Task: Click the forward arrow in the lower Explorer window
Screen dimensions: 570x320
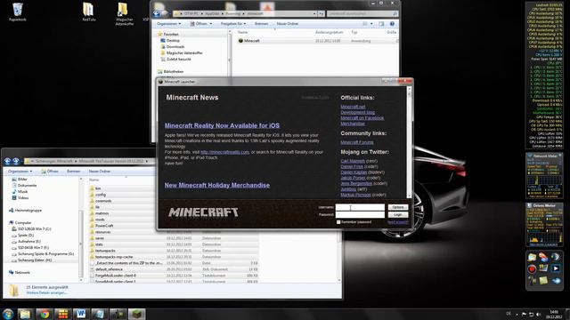Action: [x=16, y=161]
